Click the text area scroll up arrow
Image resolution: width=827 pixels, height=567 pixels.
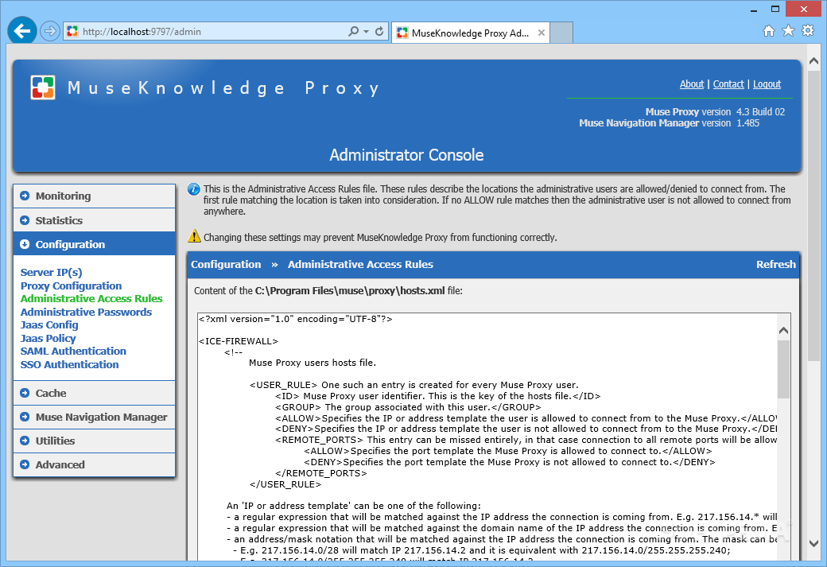pos(784,330)
